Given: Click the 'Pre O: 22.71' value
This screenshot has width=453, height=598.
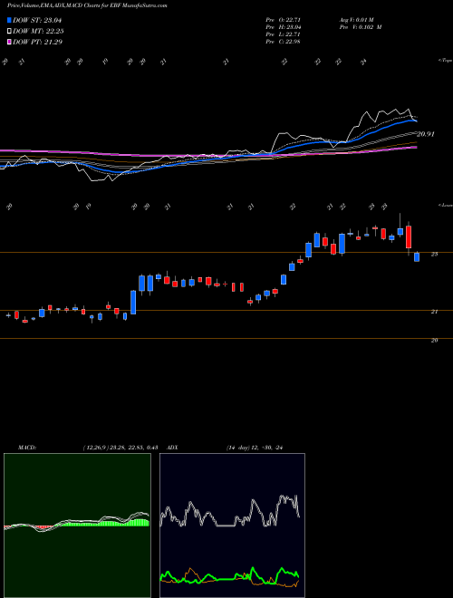Looking at the screenshot, I should pyautogui.click(x=283, y=20).
